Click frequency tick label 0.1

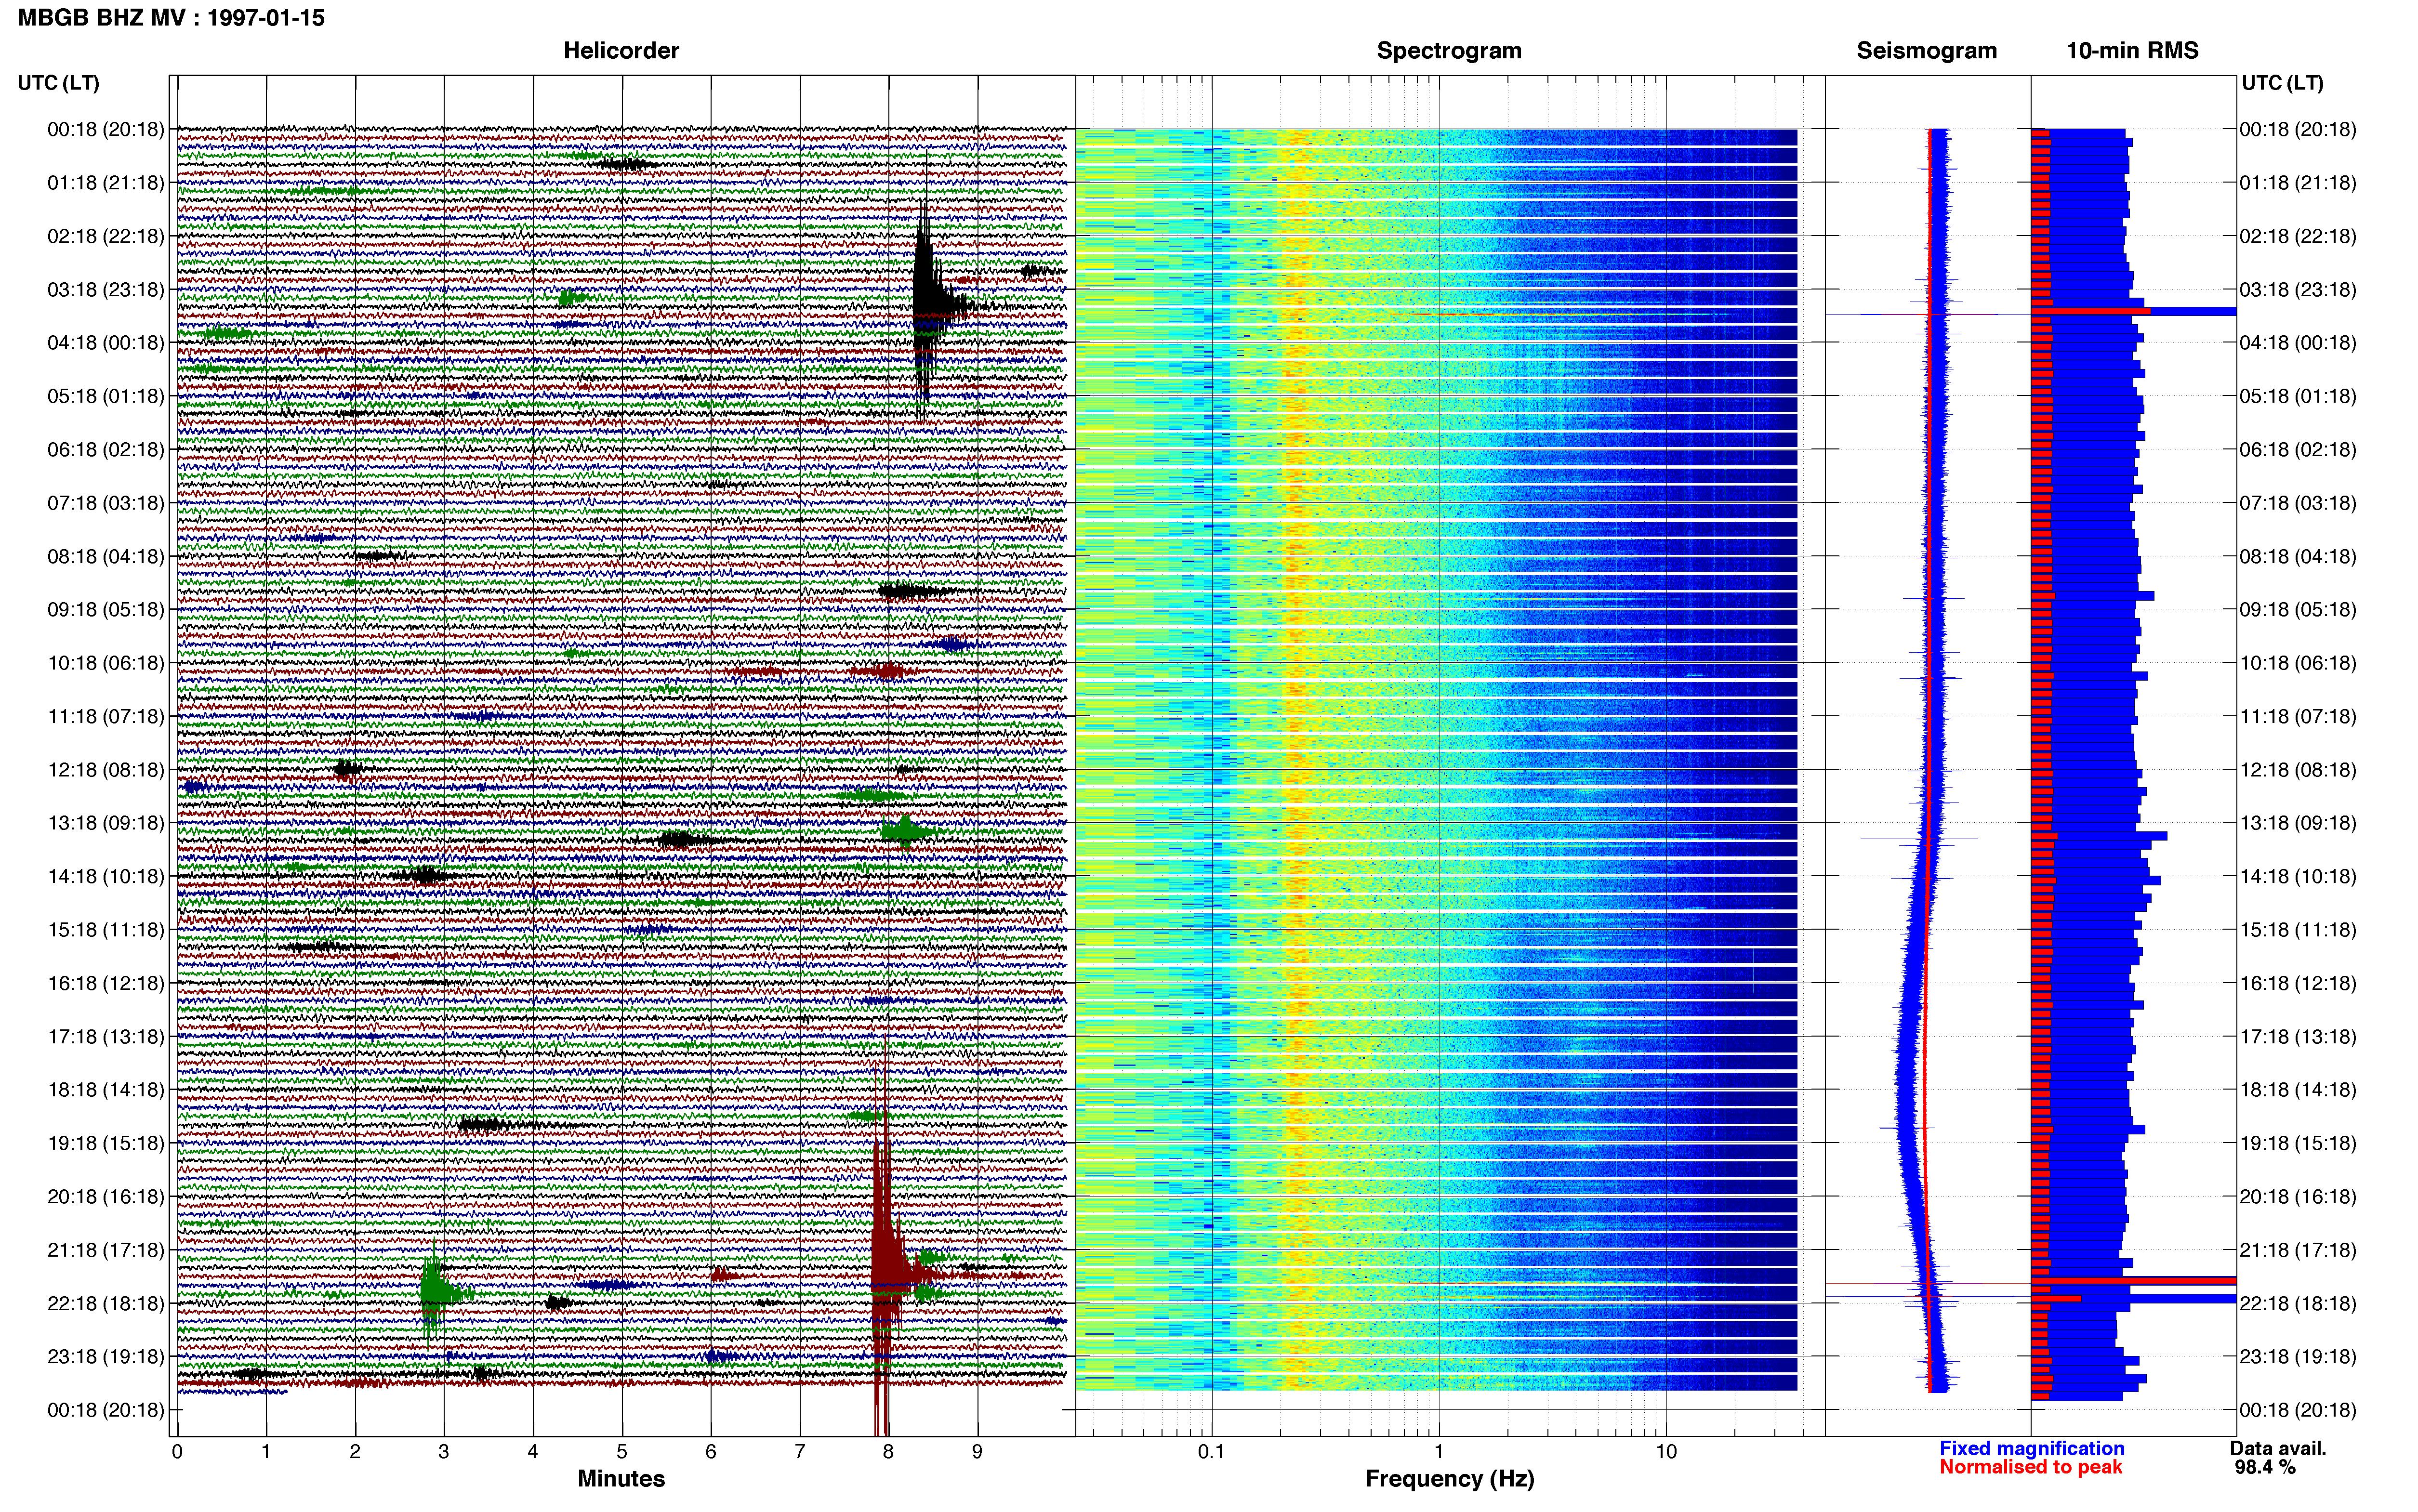pos(1211,1451)
